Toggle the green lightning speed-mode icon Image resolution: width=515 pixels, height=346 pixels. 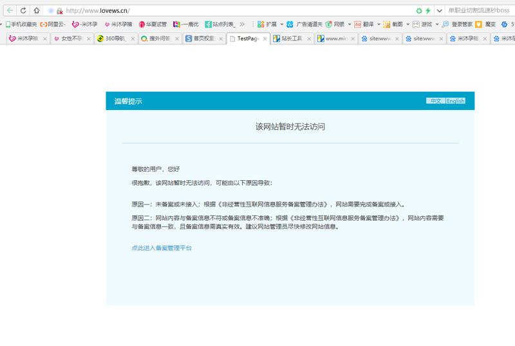tap(428, 11)
